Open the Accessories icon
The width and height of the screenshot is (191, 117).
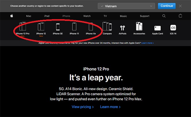(139, 26)
